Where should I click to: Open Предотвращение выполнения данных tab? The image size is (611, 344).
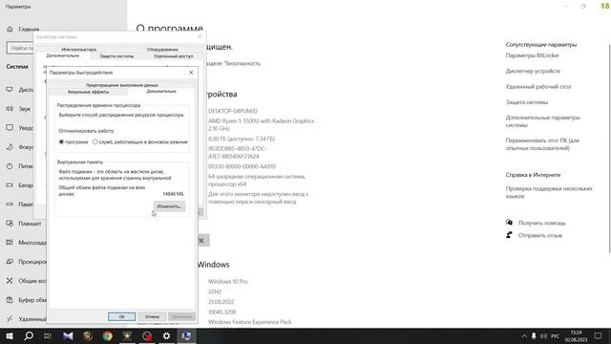[122, 85]
